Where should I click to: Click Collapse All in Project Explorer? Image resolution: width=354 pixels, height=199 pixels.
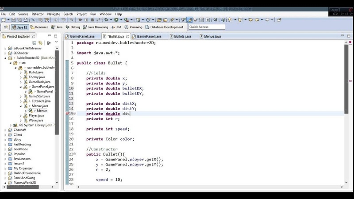tap(35, 43)
